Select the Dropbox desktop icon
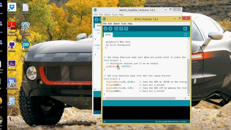 coord(12,9)
